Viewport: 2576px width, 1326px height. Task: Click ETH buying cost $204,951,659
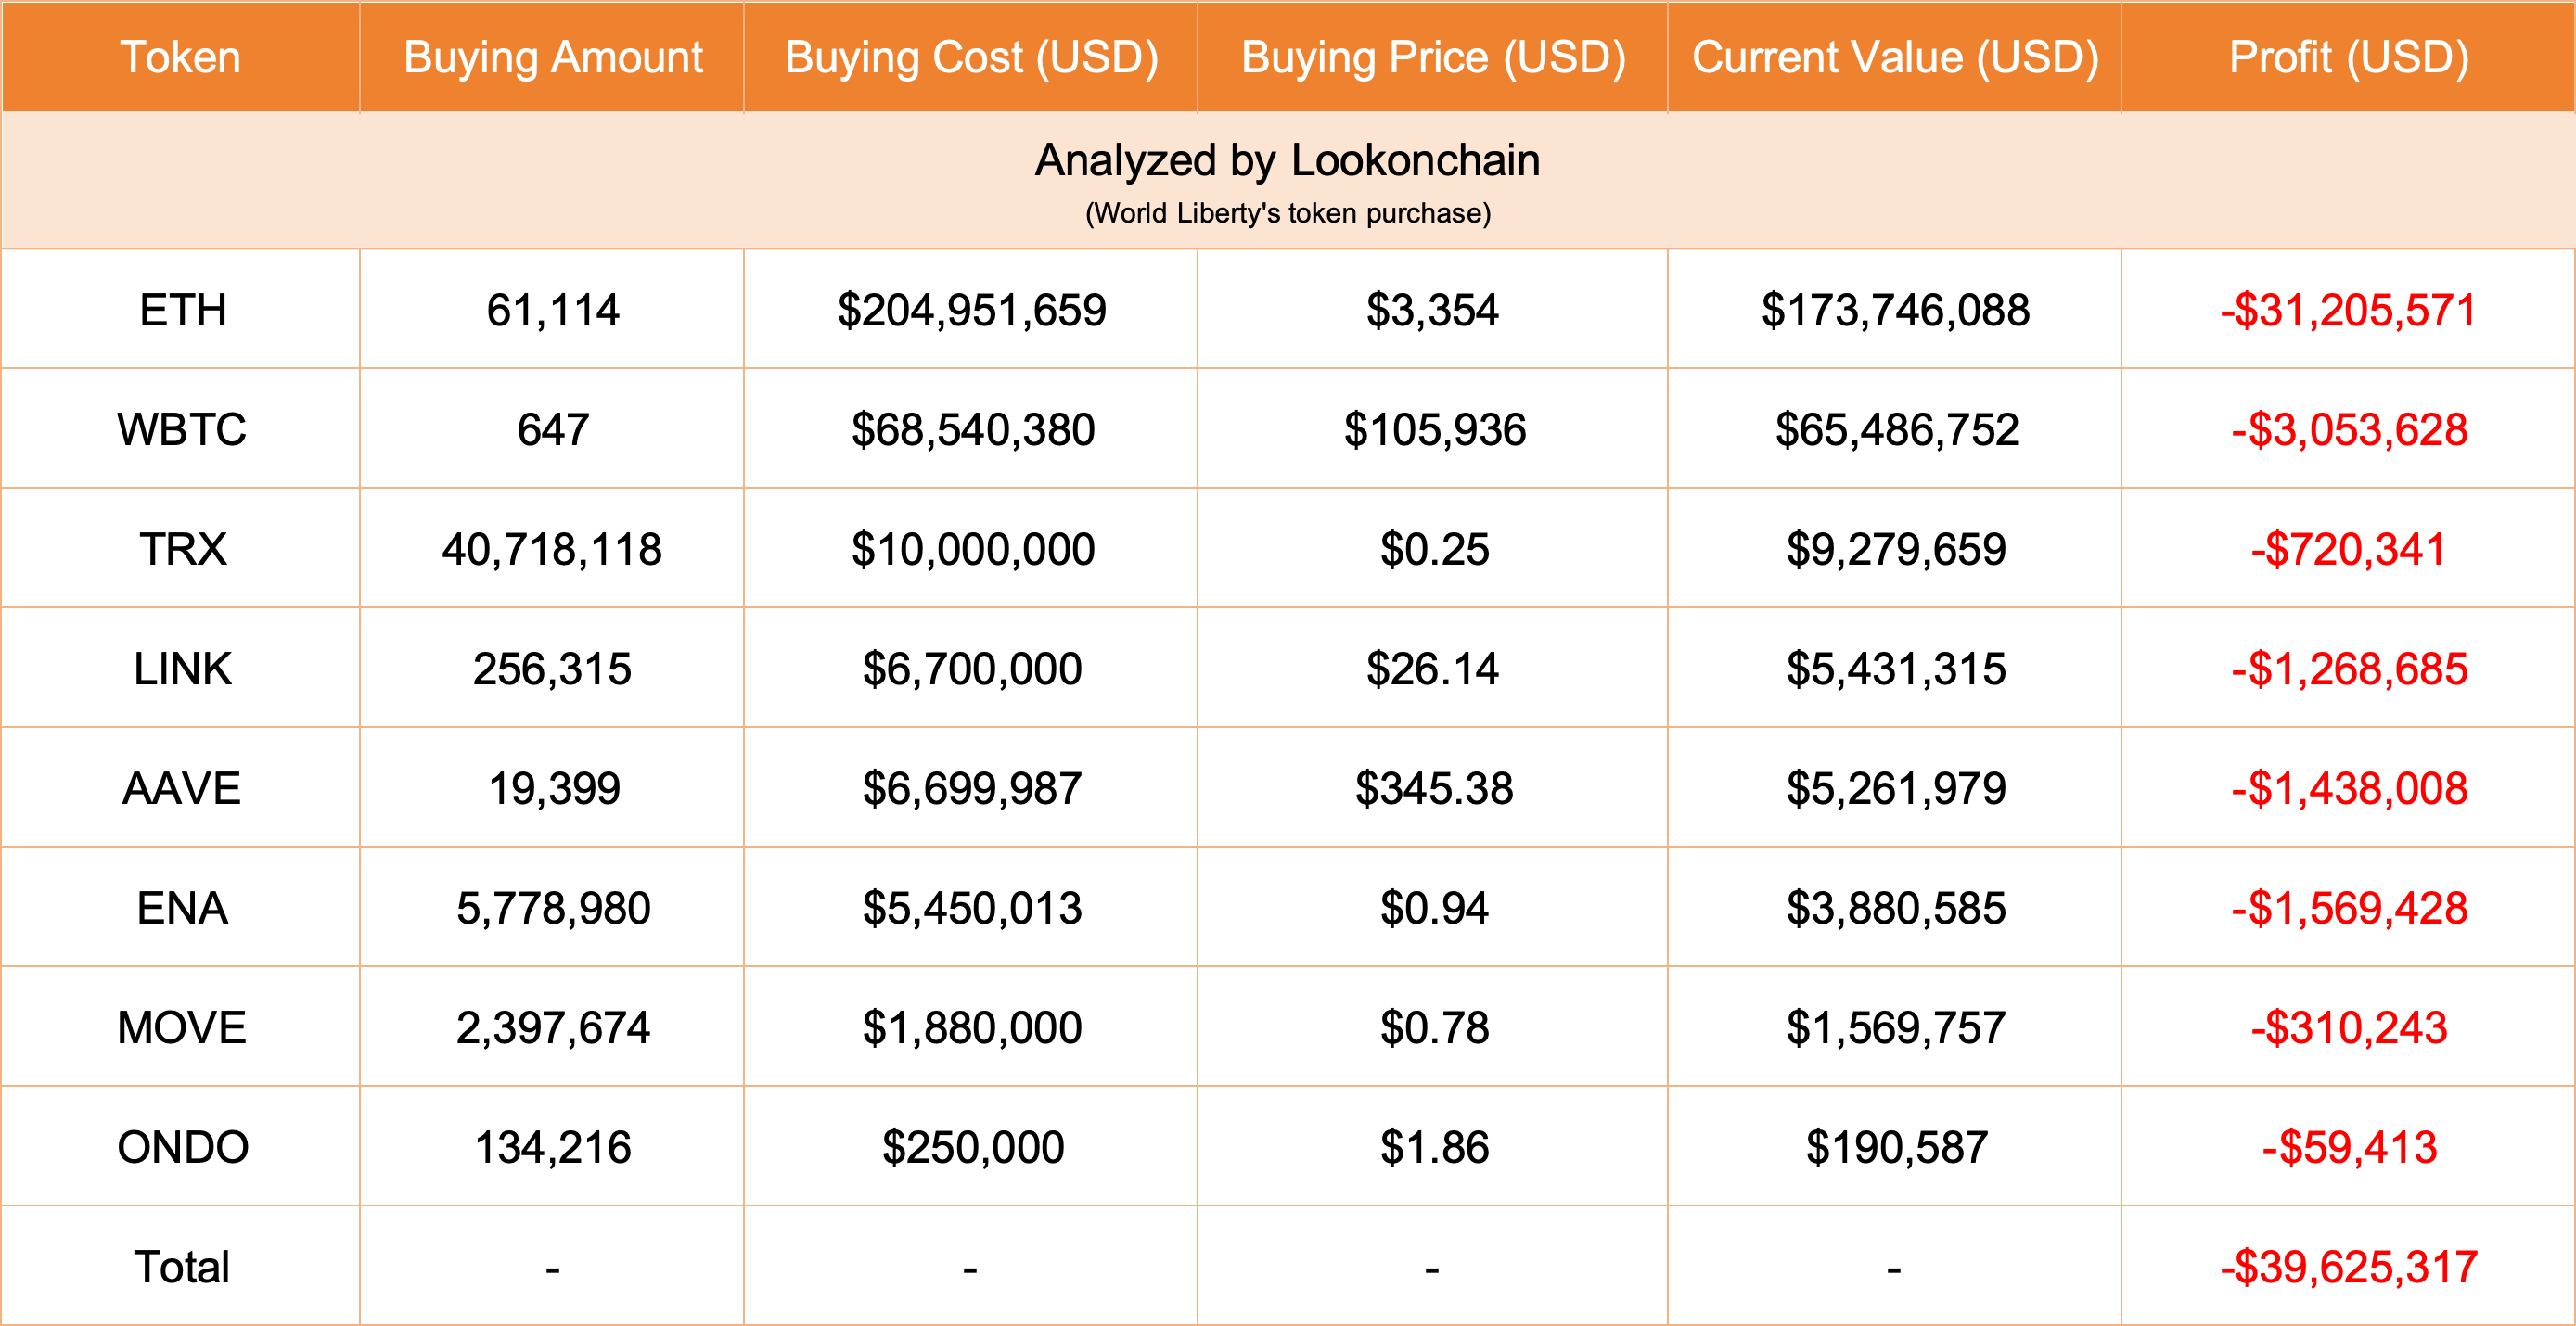pyautogui.click(x=972, y=310)
